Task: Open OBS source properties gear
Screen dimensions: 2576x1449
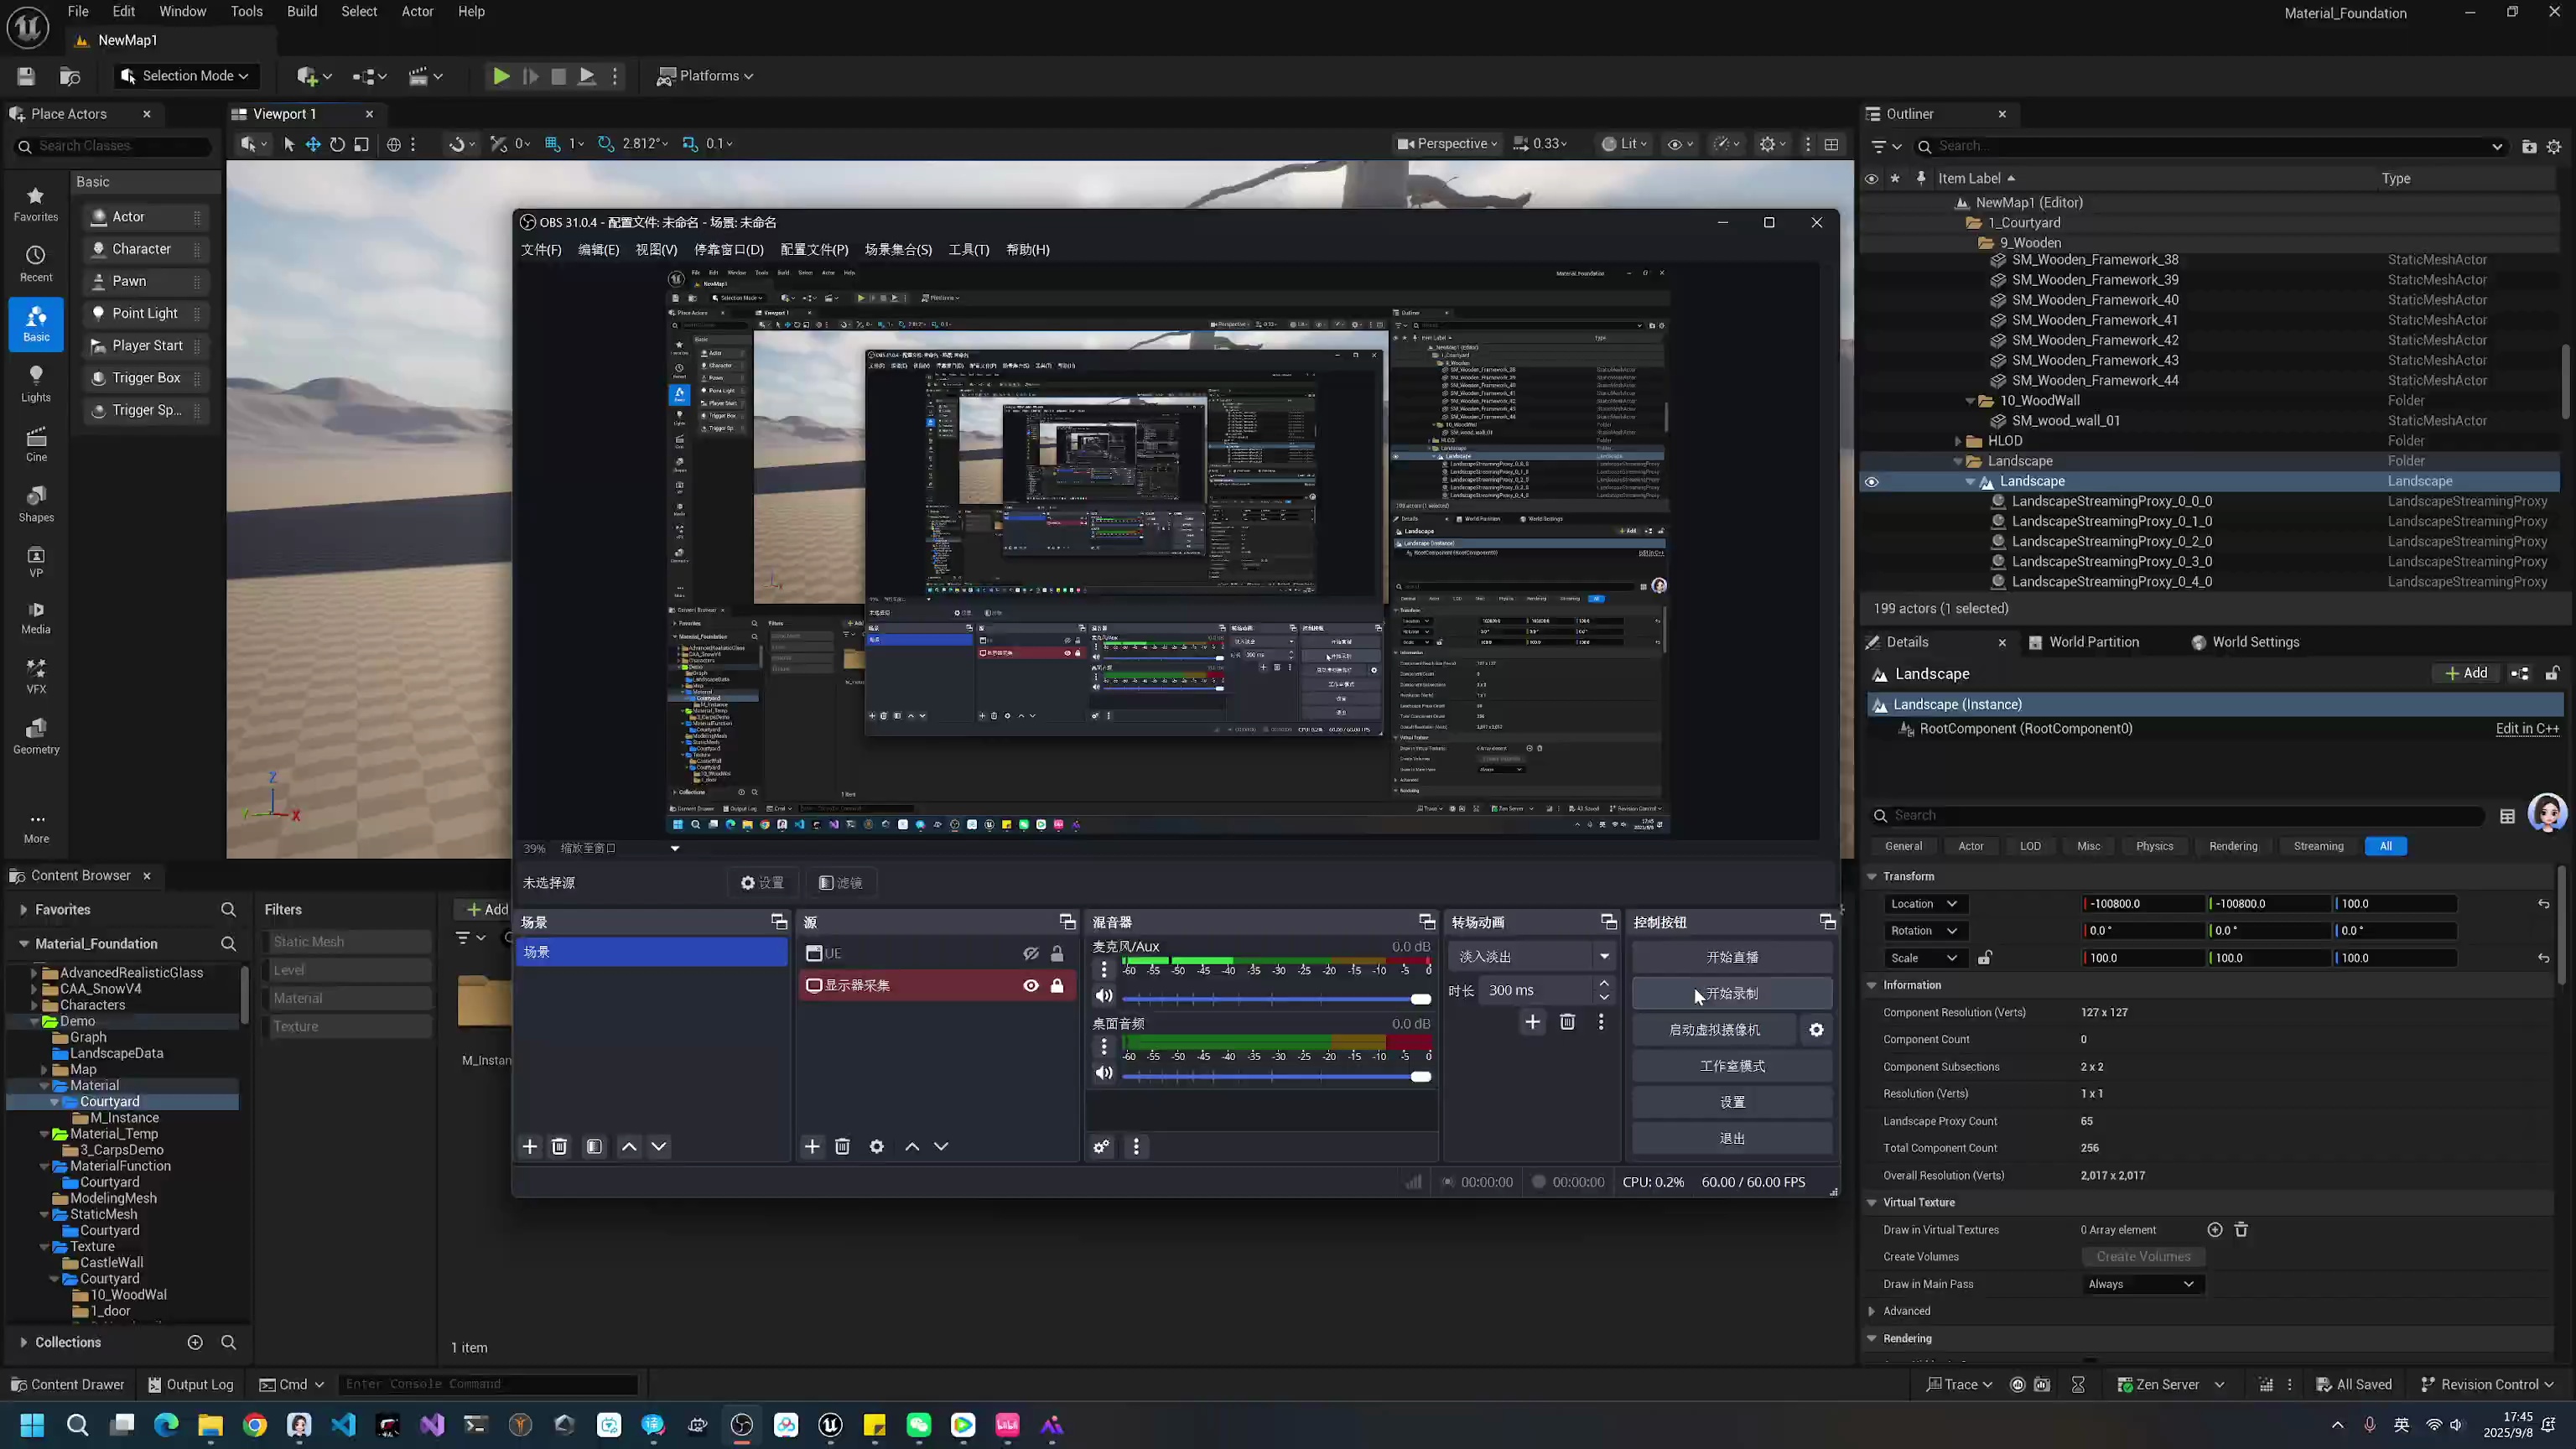Action: tap(876, 1146)
